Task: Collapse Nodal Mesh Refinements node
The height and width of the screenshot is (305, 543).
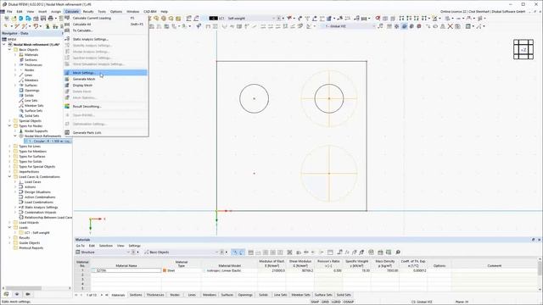Action: coord(15,136)
